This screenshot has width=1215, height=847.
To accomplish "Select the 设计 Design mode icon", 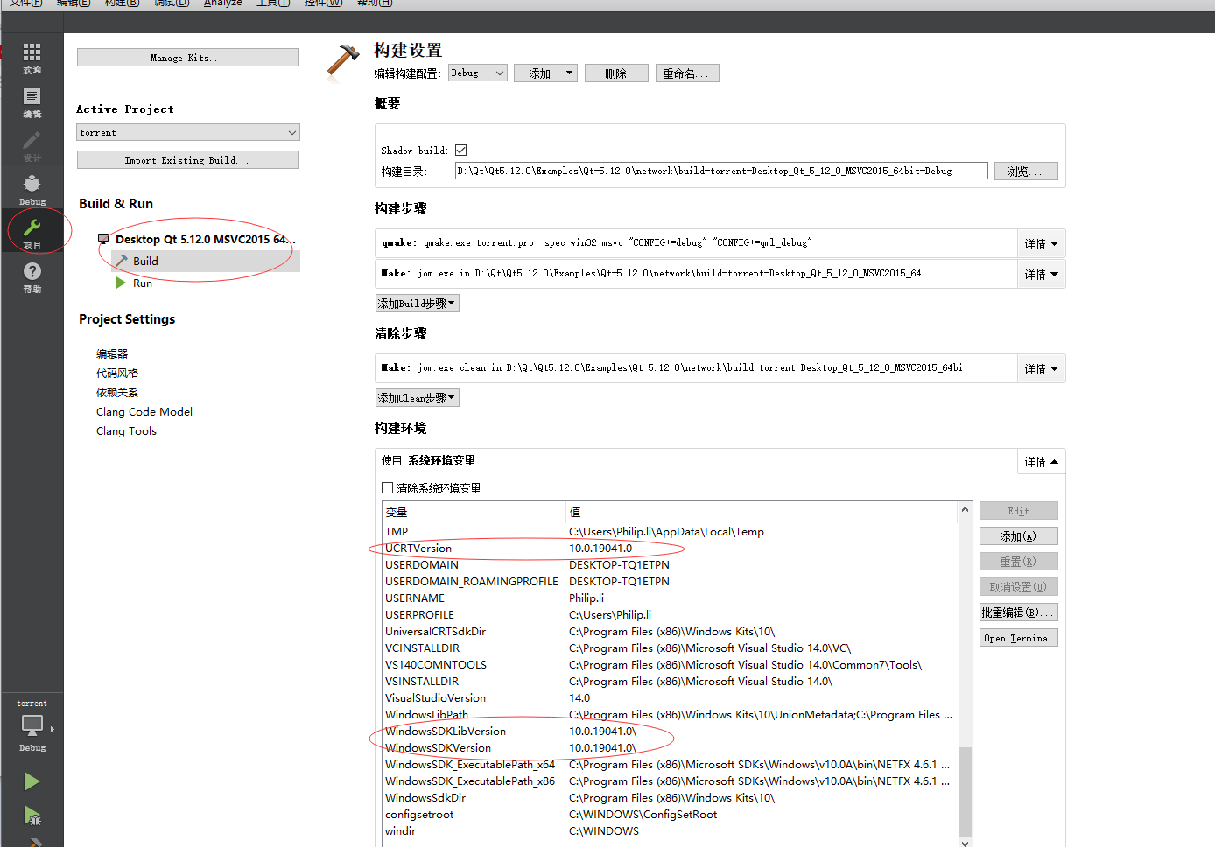I will (32, 143).
